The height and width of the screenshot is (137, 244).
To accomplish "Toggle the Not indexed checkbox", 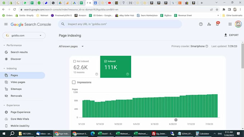I will coord(75,61).
